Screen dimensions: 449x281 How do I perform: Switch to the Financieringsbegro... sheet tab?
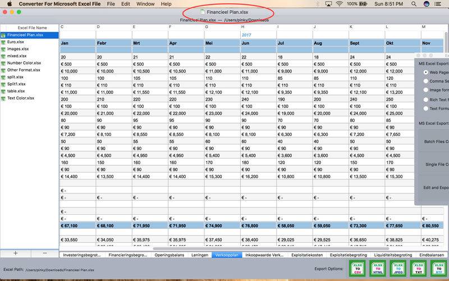(x=128, y=255)
